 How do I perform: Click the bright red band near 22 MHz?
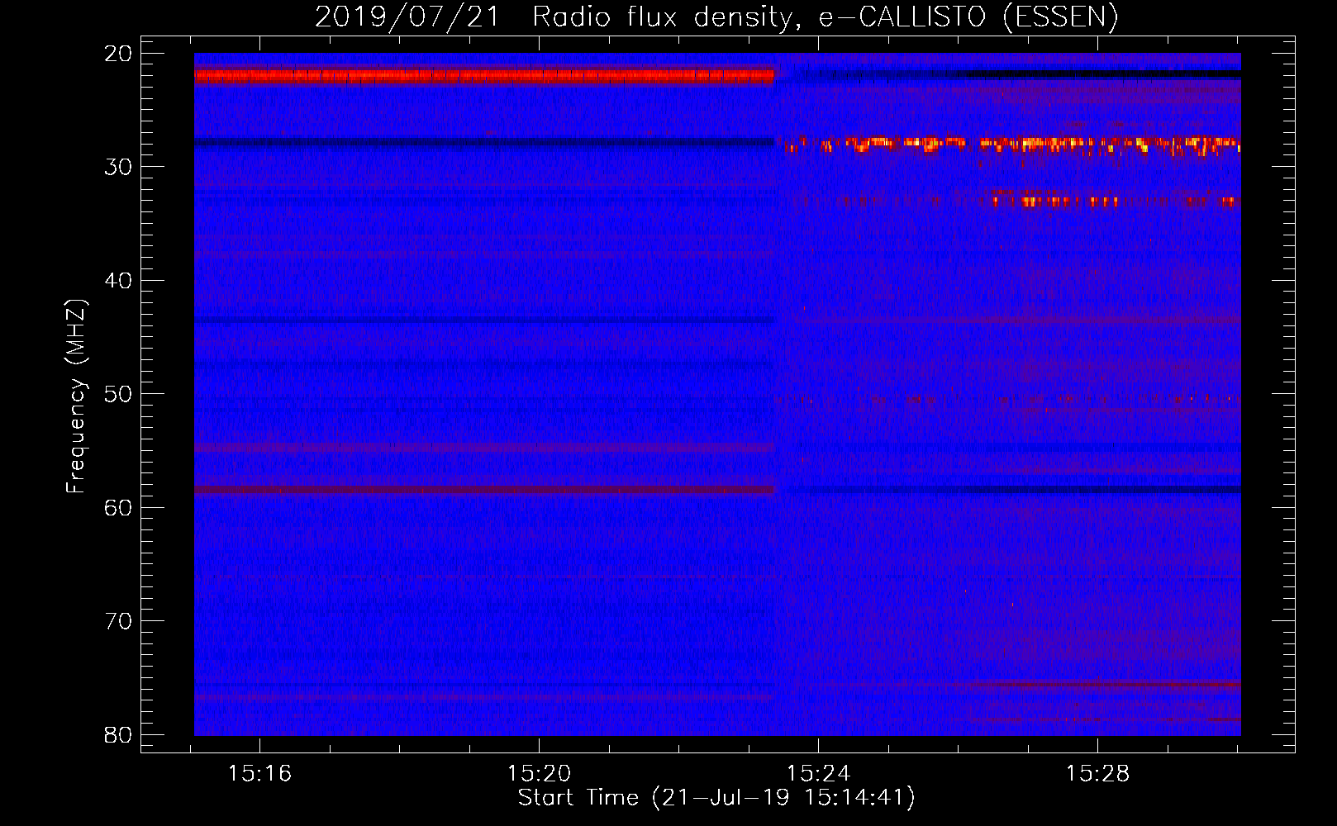(484, 76)
